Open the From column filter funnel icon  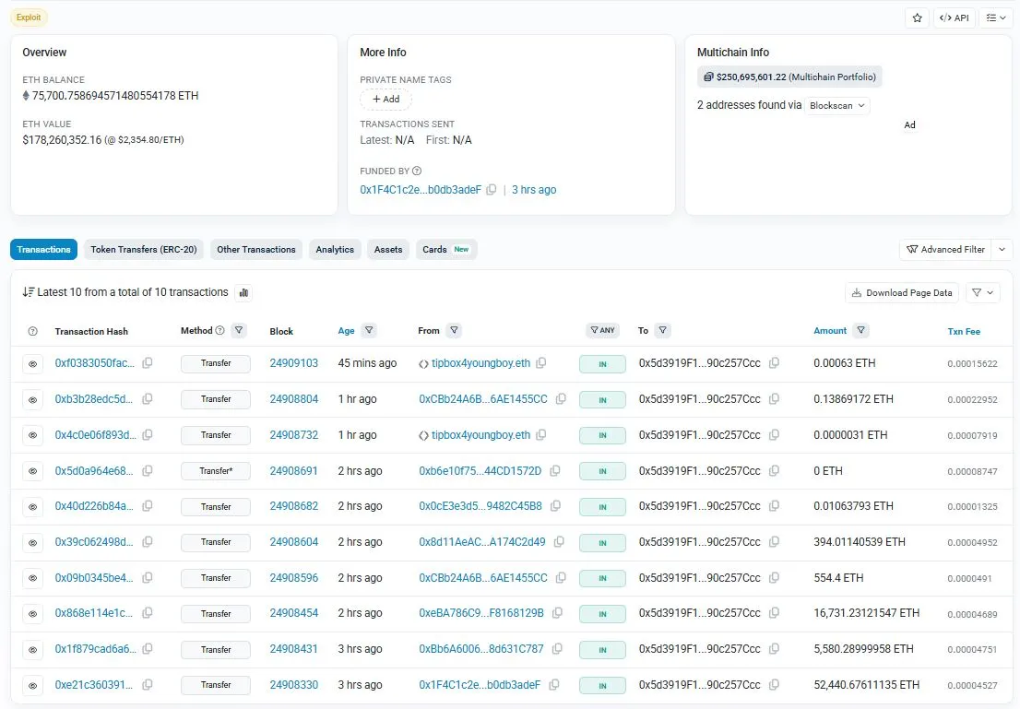coord(453,330)
